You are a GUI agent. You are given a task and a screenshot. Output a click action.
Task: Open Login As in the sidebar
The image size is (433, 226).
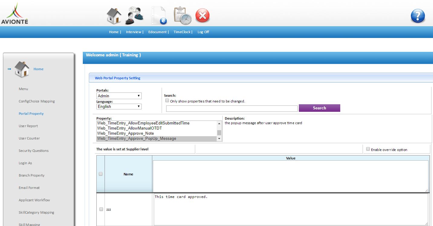click(25, 163)
